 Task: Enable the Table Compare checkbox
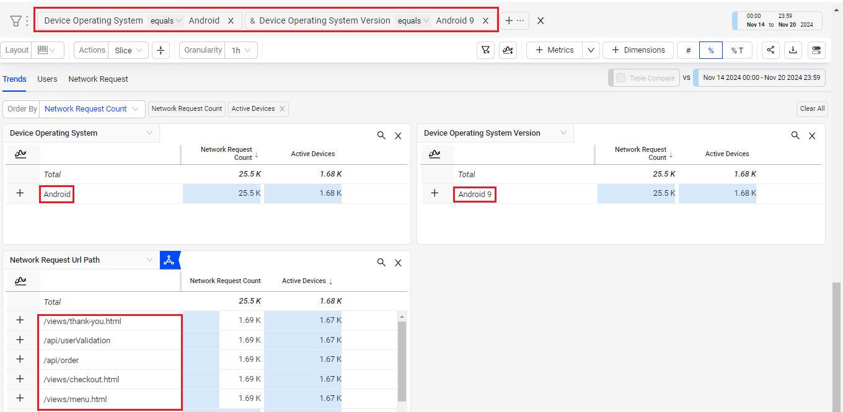[620, 78]
